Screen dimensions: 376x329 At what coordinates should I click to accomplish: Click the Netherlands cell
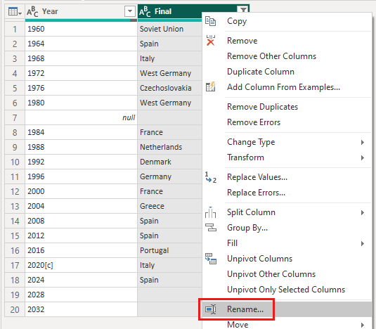click(x=169, y=147)
